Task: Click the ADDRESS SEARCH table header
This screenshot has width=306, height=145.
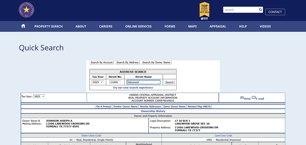Action: pos(133,72)
